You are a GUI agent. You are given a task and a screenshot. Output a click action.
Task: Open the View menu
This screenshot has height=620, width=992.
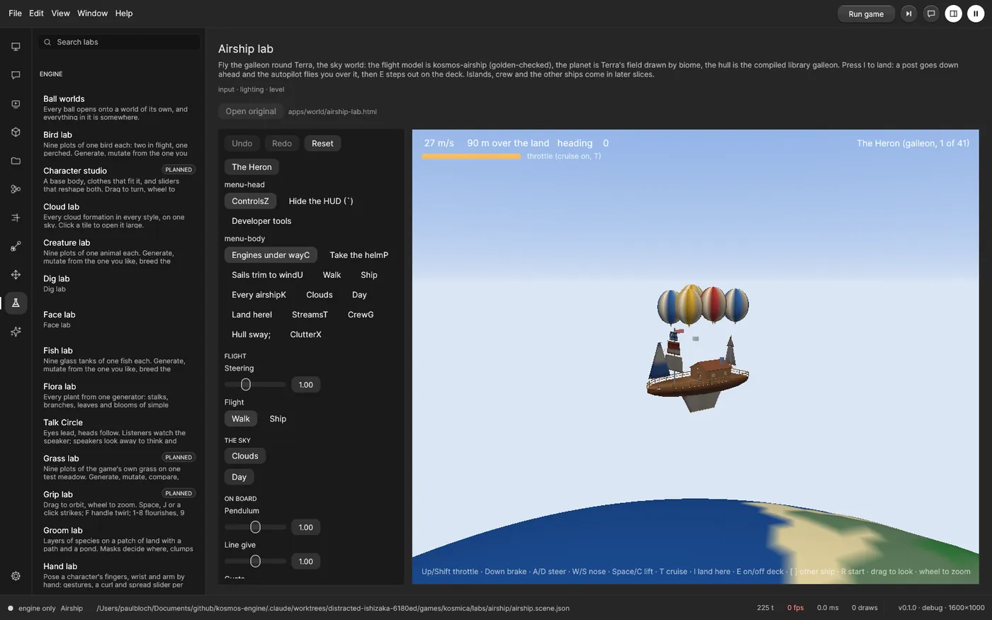(60, 13)
